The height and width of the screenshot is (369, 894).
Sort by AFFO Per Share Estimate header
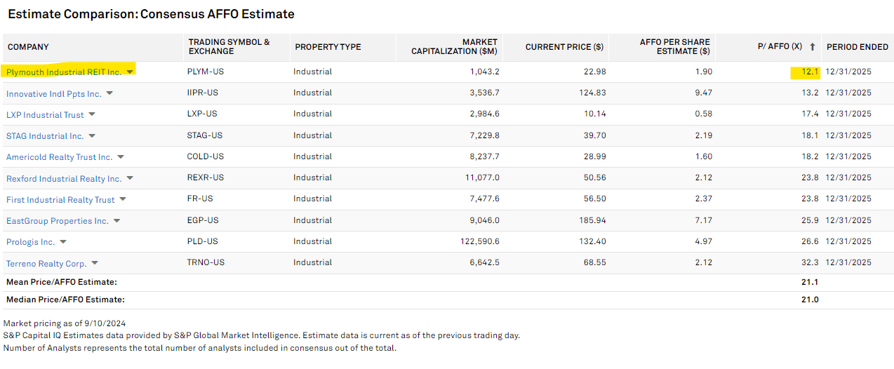pos(674,47)
